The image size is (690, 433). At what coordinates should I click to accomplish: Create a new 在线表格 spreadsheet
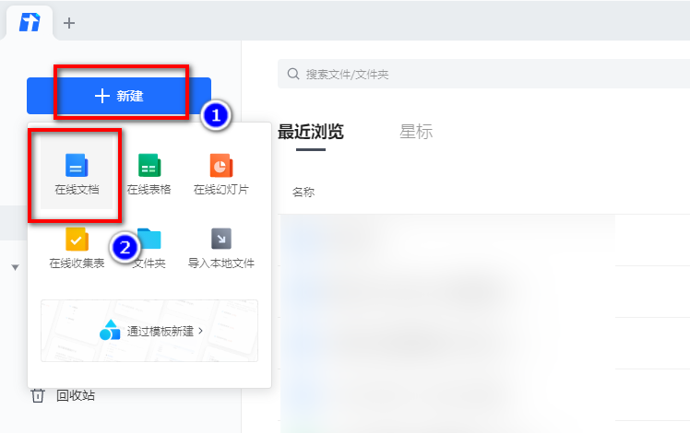(149, 175)
